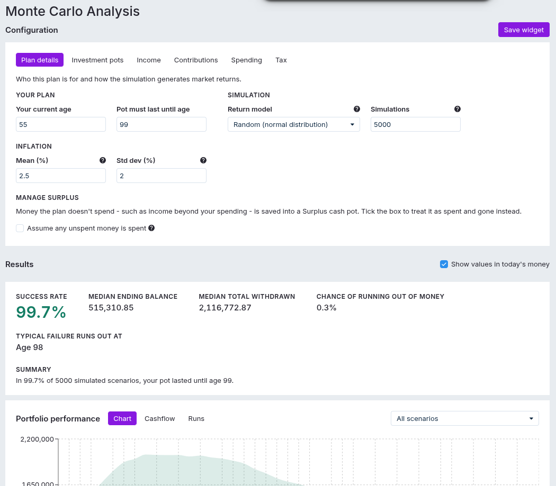
Task: Tick Assume any unspent money is spent
Action: 20,228
